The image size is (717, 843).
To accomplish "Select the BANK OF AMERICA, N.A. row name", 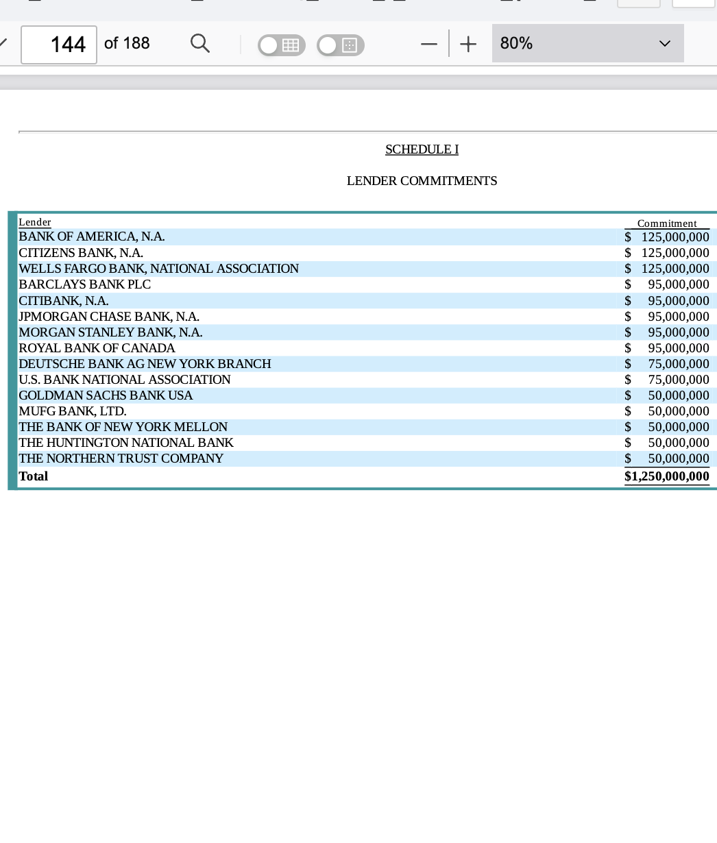I will (92, 236).
